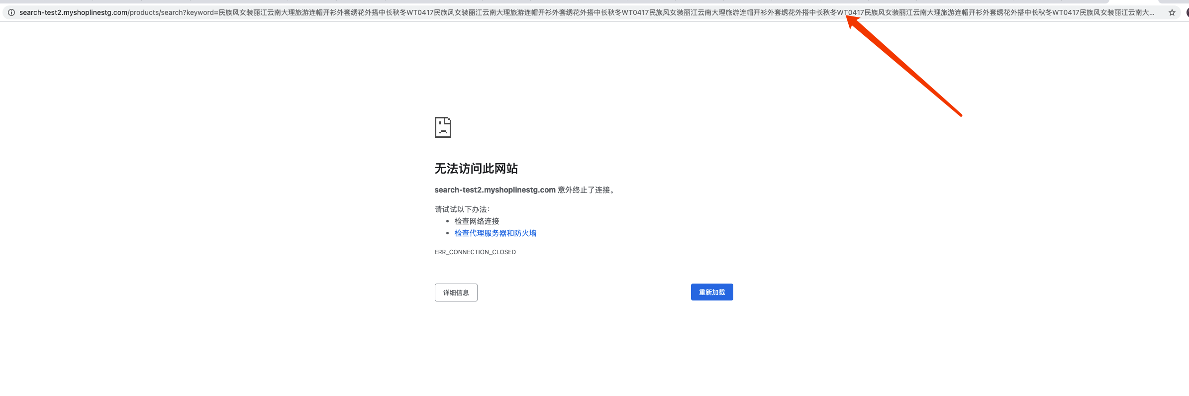1189x396 pixels.
Task: Open the profile avatar at toolbar edge
Action: (1187, 12)
